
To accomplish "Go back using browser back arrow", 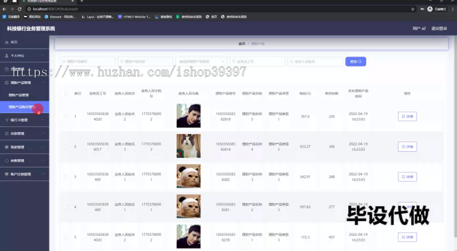I will [4, 9].
